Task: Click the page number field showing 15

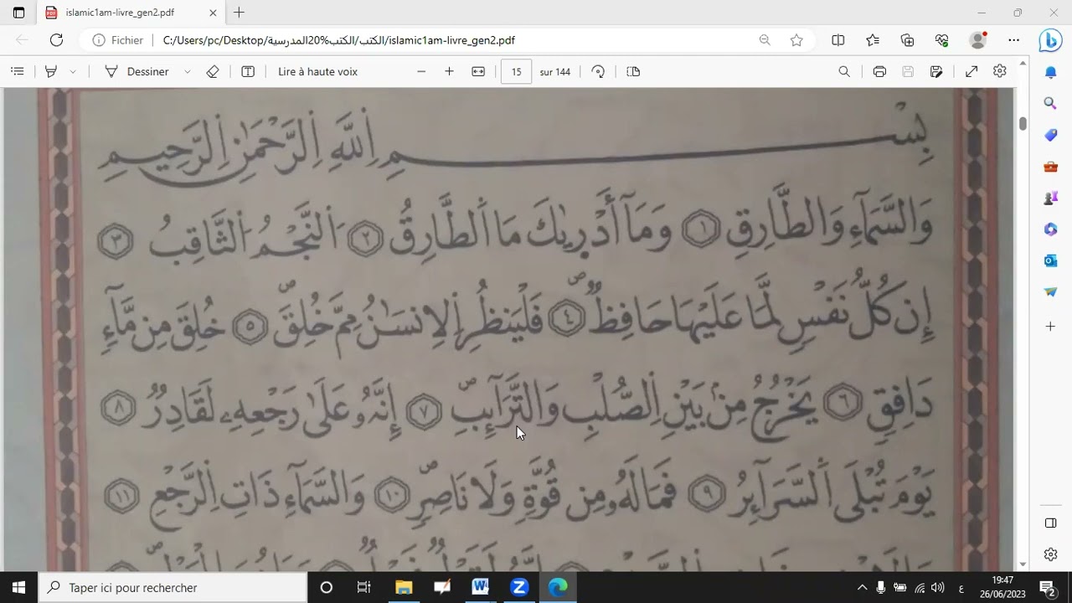Action: pyautogui.click(x=516, y=72)
